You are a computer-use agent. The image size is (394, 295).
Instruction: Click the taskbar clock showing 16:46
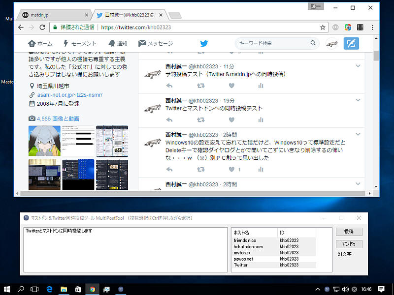(x=366, y=289)
